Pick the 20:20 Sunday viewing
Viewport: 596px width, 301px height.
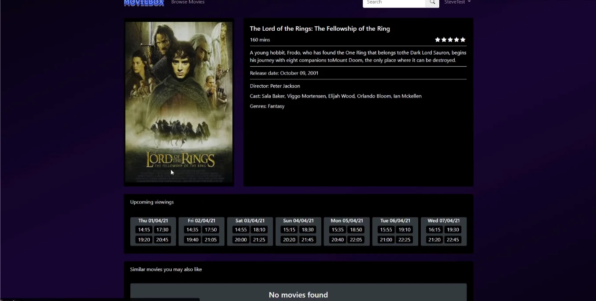click(289, 240)
